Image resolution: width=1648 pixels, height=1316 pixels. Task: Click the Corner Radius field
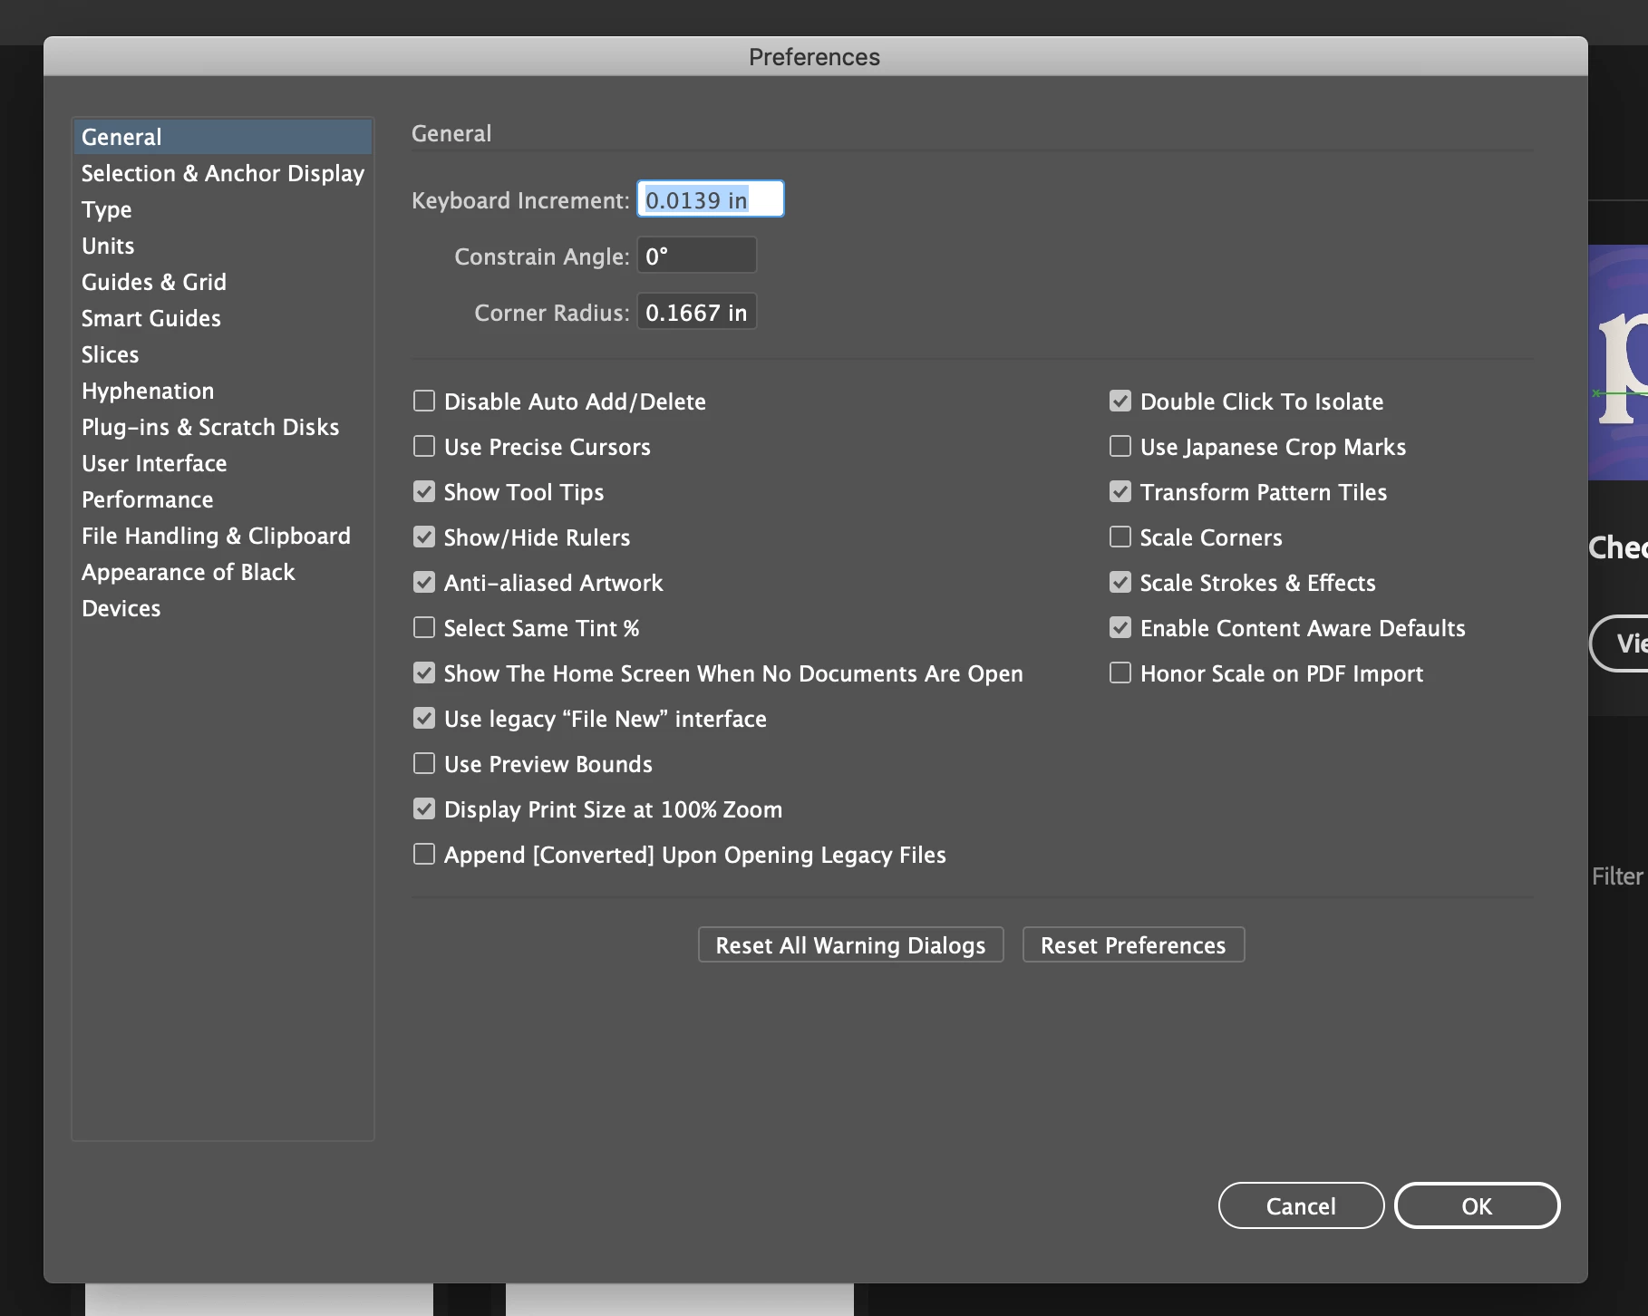[697, 312]
